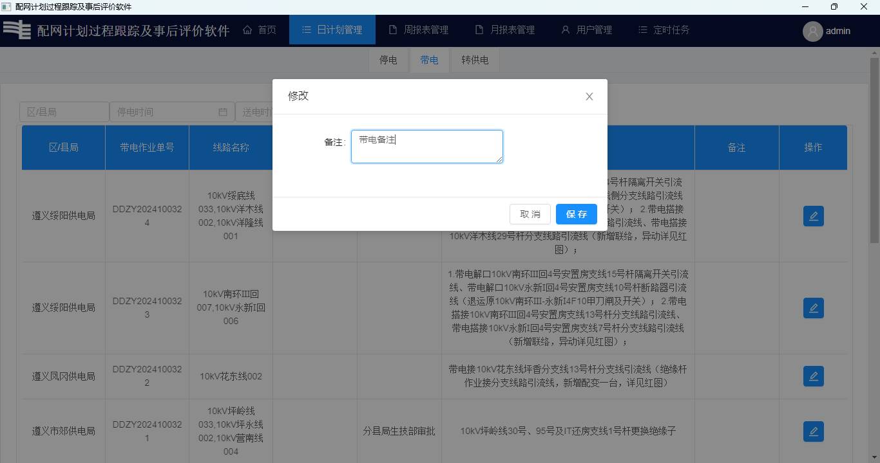This screenshot has width=880, height=463.
Task: Click the edit icon for row DDZY2024100323
Action: (813, 308)
